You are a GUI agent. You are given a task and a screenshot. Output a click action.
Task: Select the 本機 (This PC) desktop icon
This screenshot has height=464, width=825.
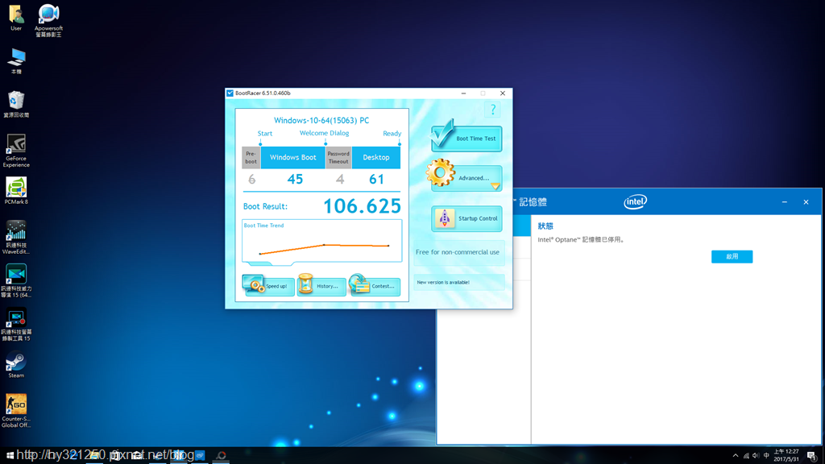[x=16, y=61]
